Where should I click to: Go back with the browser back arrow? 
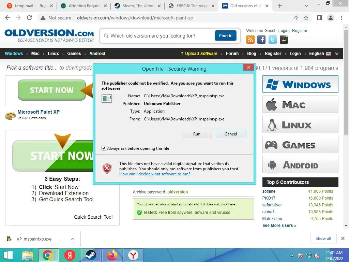pos(7,18)
